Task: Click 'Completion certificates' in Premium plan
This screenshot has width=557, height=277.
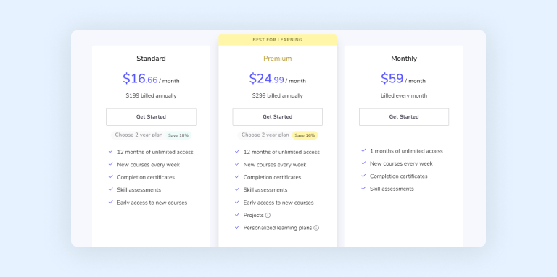Action: tap(273, 177)
